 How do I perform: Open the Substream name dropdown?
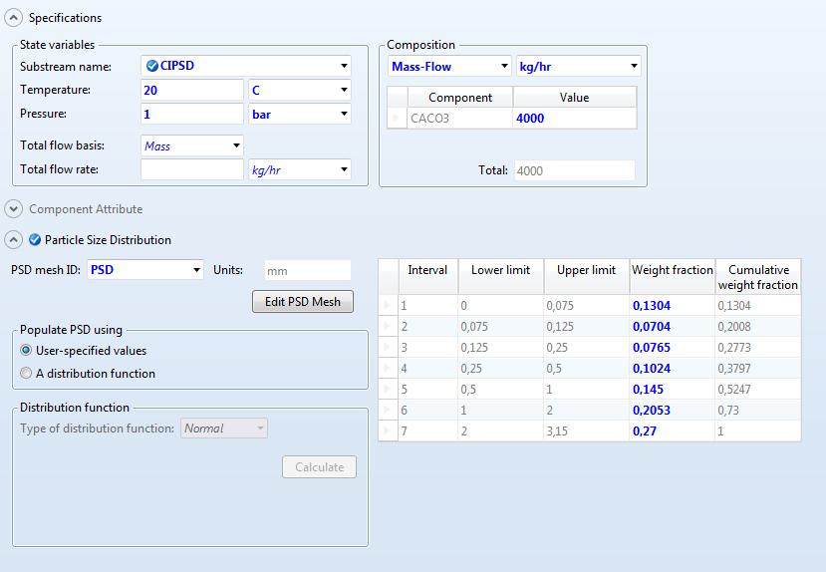coord(344,66)
